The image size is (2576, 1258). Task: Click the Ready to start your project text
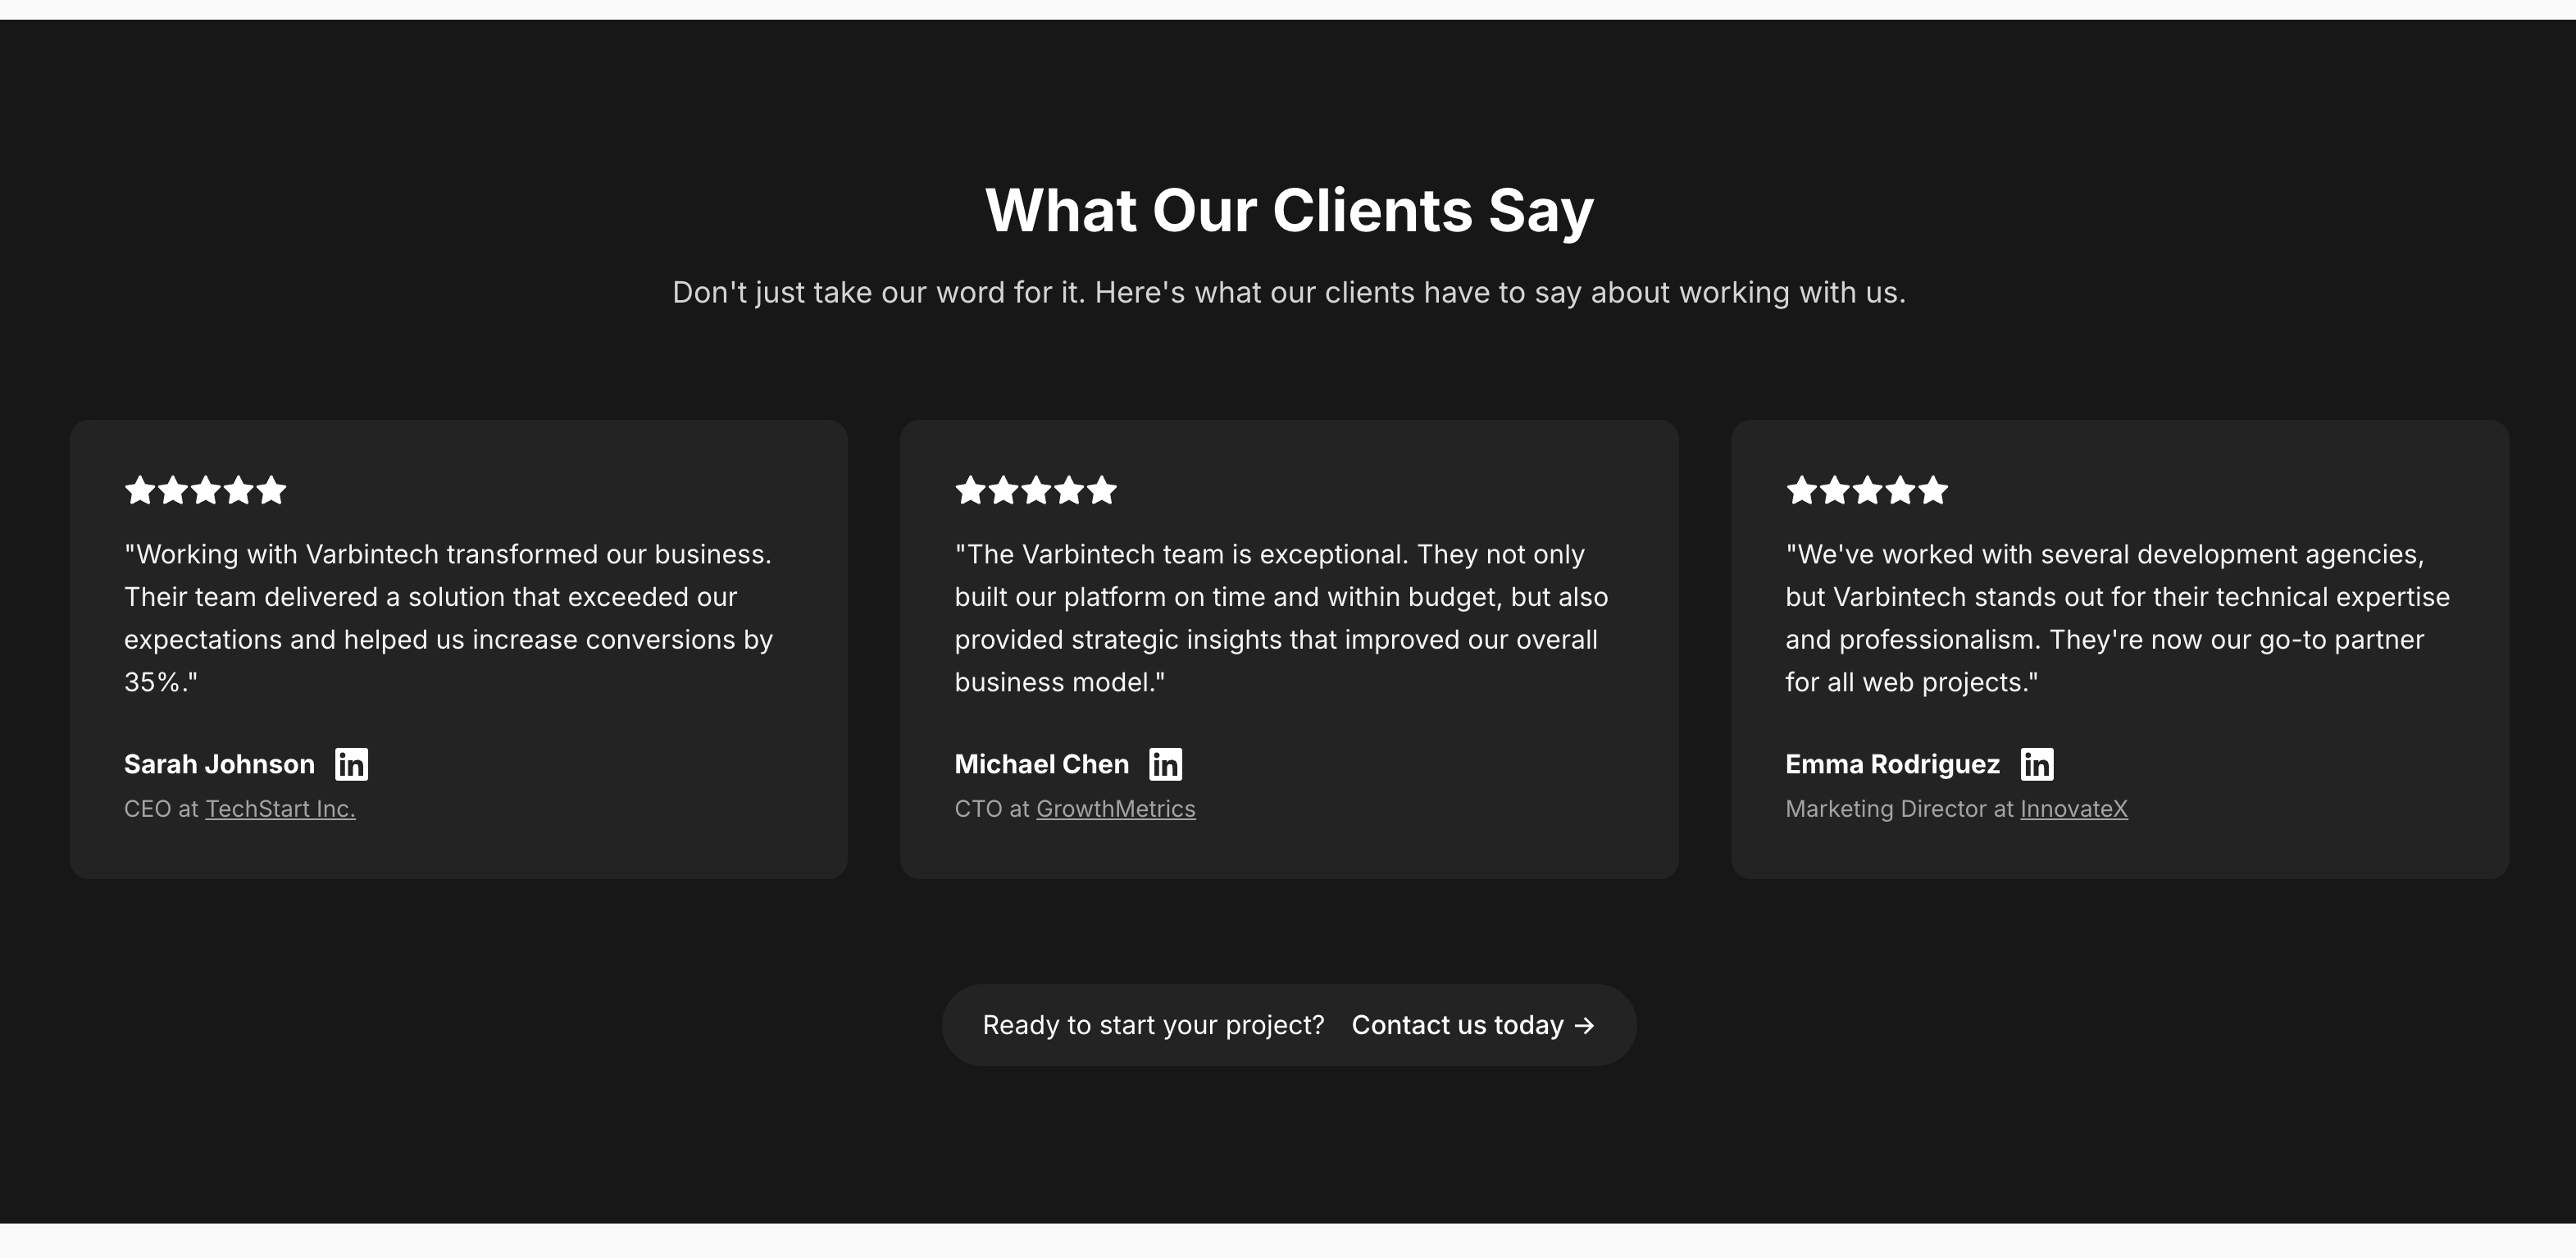pyautogui.click(x=1153, y=1024)
